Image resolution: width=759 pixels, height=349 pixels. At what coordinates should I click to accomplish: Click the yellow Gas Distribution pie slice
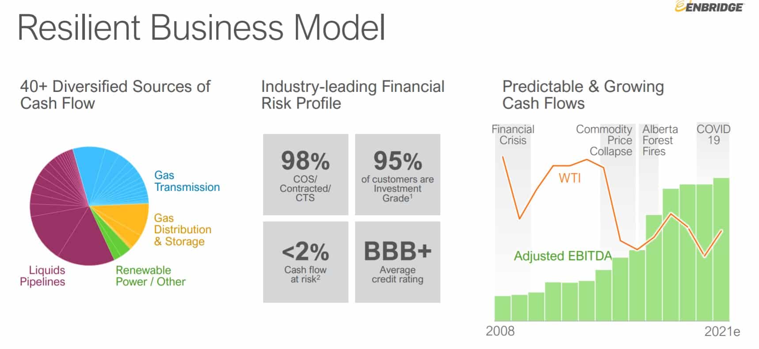pyautogui.click(x=130, y=221)
